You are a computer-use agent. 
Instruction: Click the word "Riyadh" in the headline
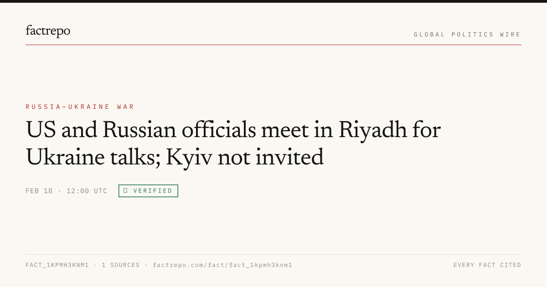(372, 131)
